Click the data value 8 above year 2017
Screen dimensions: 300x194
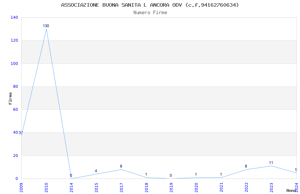tap(121, 166)
